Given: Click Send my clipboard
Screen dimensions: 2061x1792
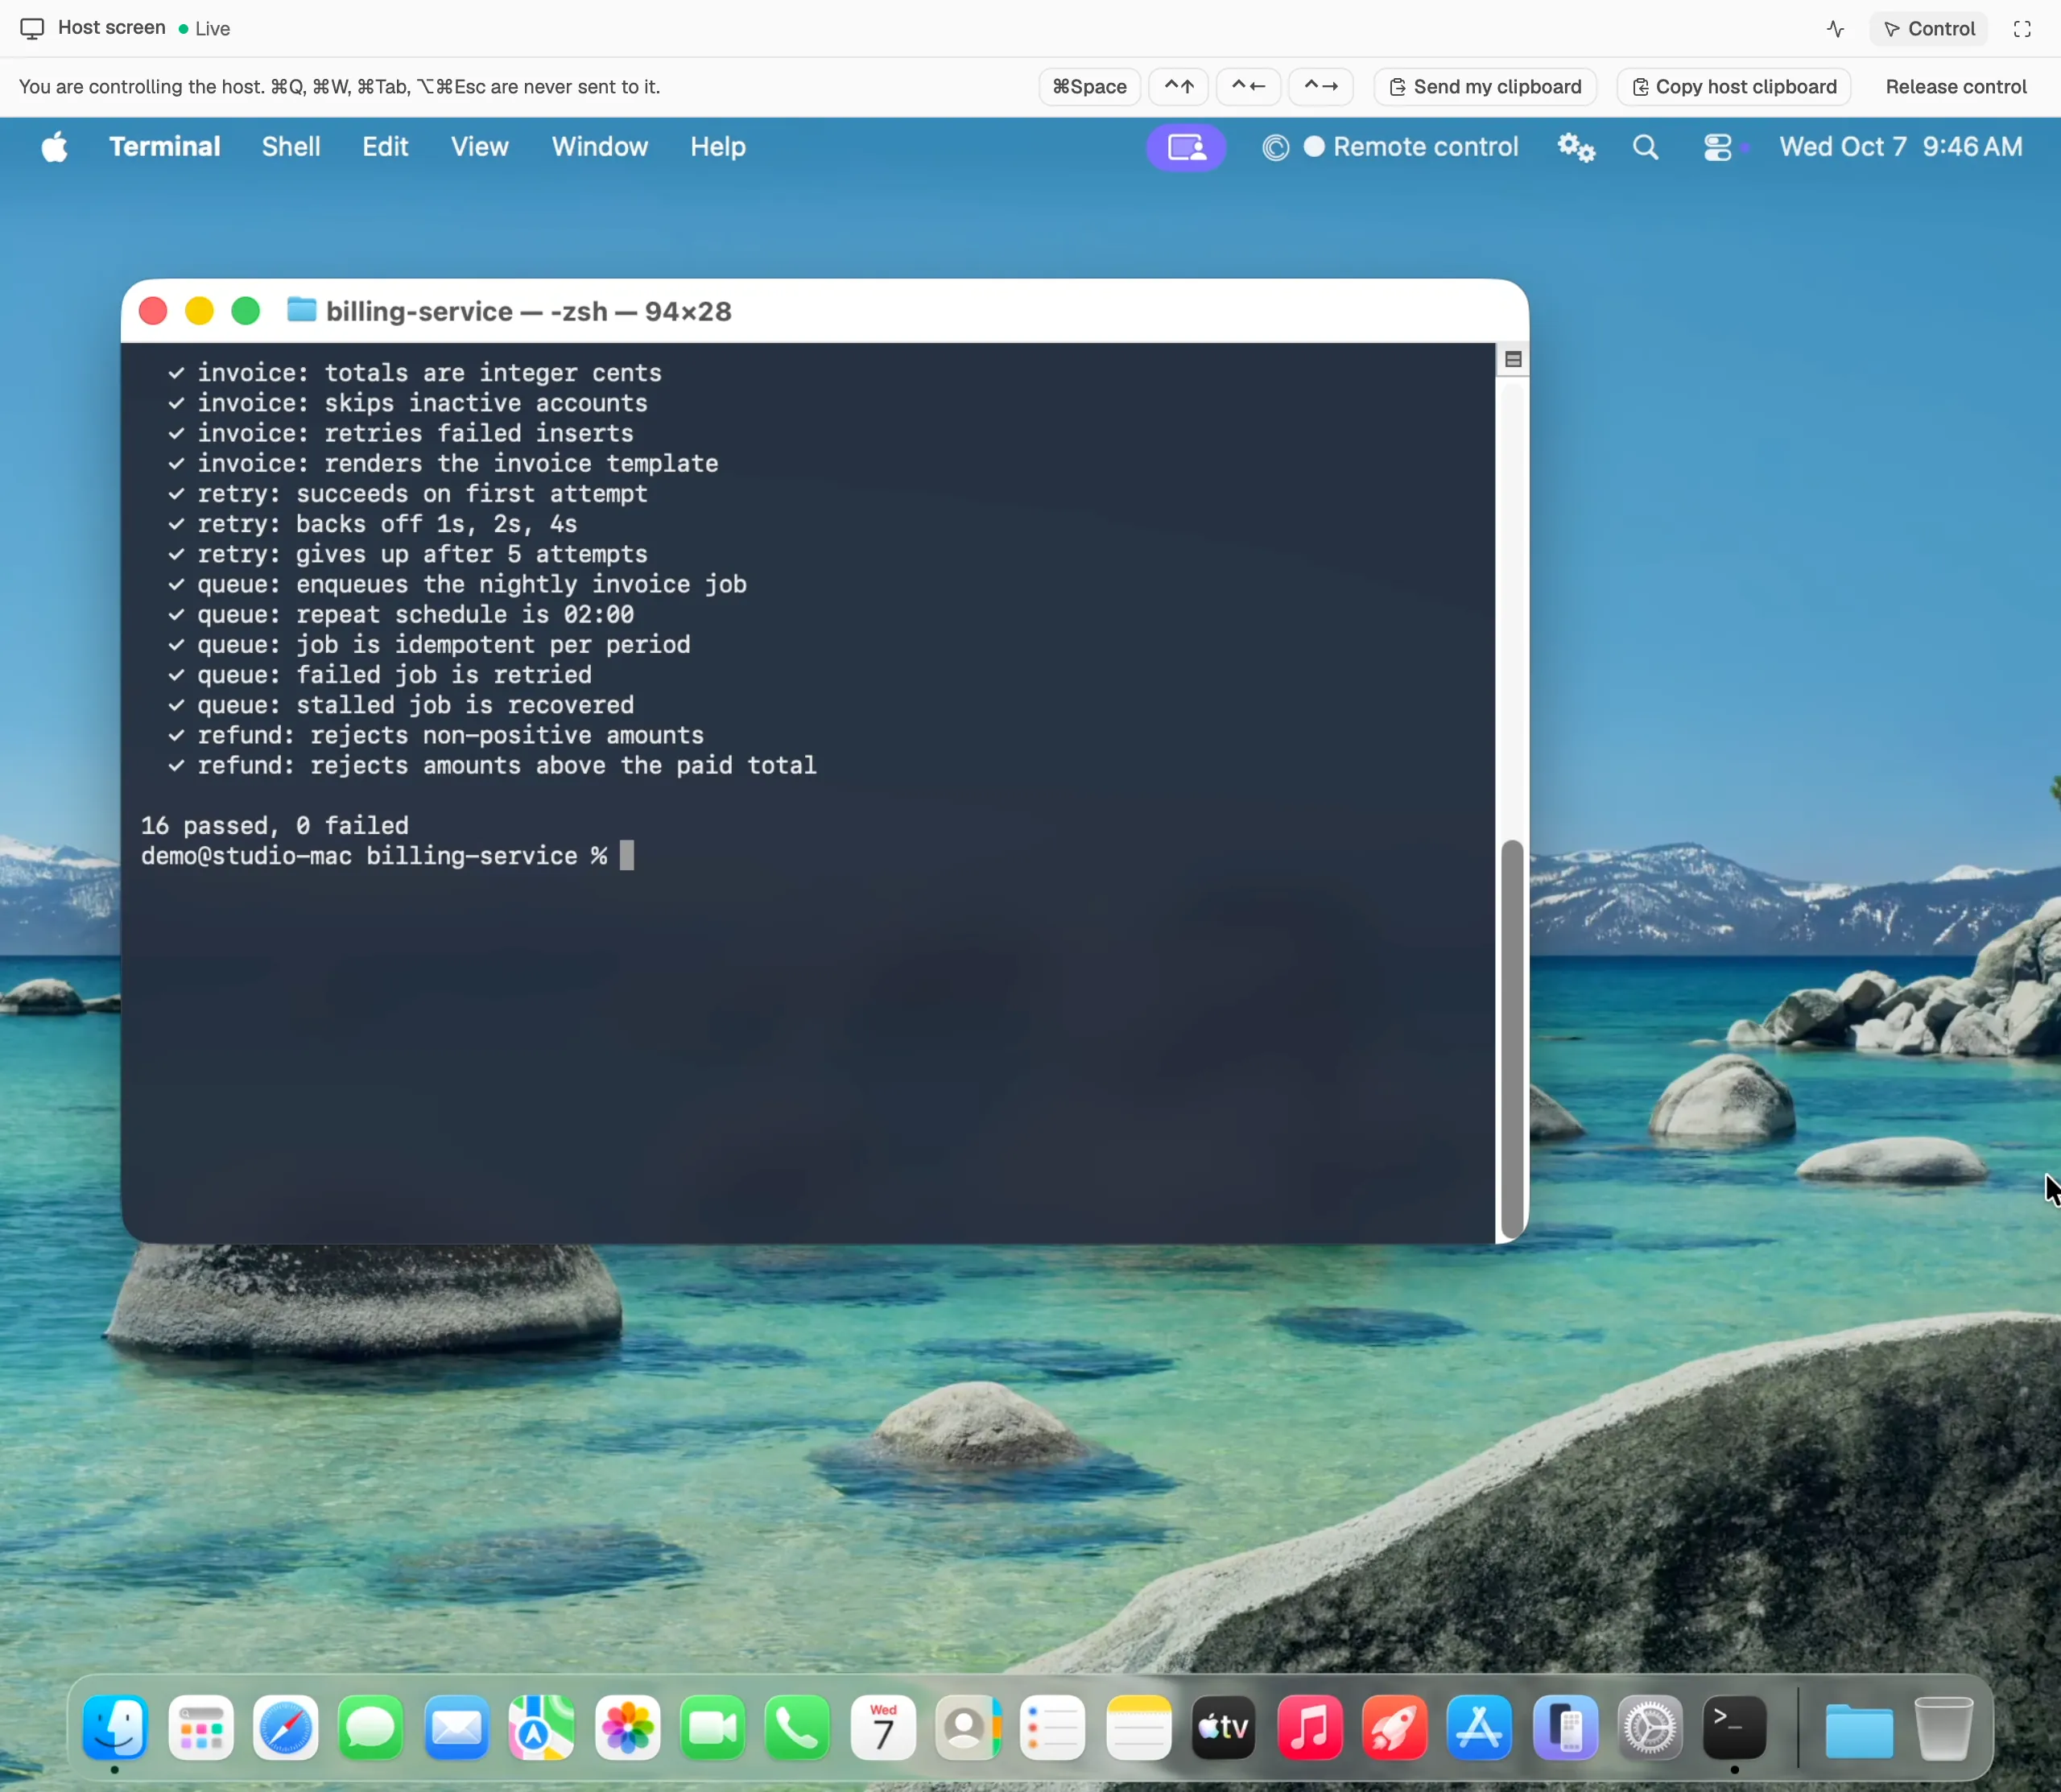Looking at the screenshot, I should coord(1485,87).
